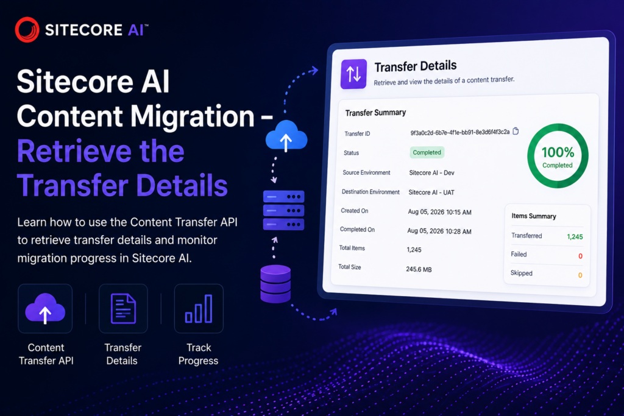
Task: Click the Transferred count 1,245 in green
Action: point(575,237)
